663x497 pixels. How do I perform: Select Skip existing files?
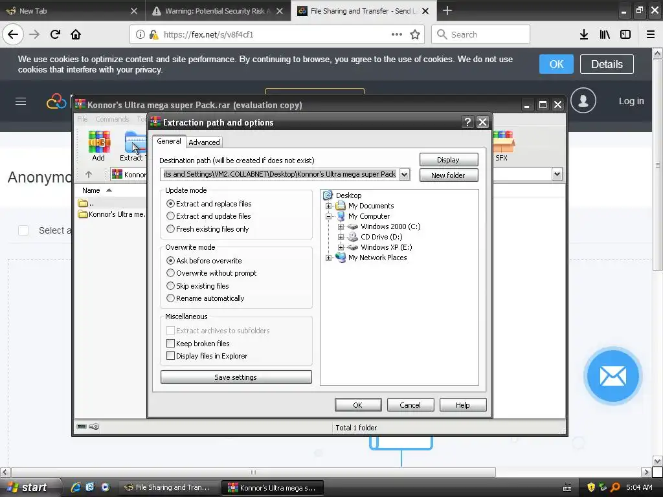pyautogui.click(x=198, y=286)
